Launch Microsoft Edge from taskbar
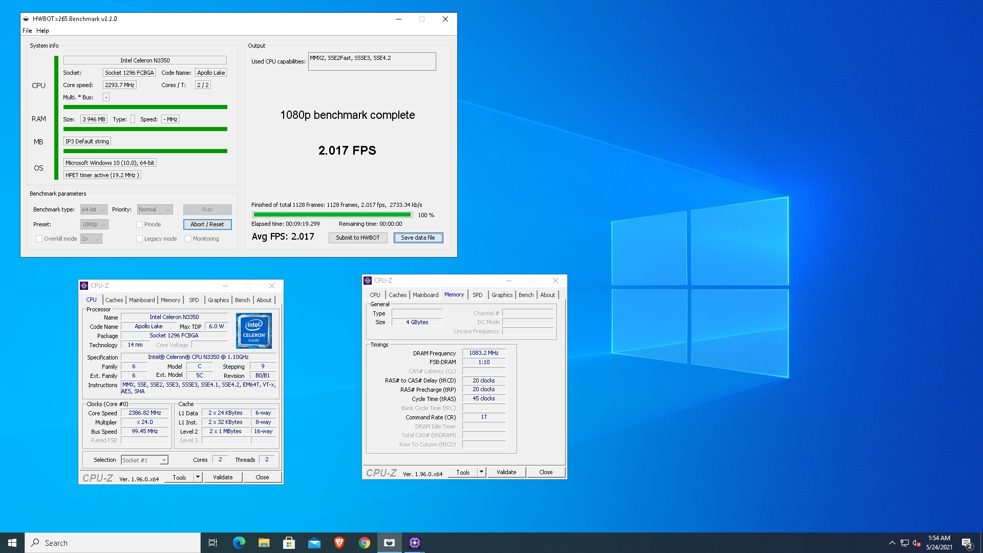Screen dimensions: 983x553 pyautogui.click(x=239, y=543)
